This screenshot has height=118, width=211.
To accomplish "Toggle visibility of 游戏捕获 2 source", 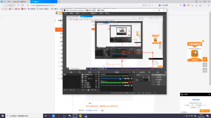I will [x=96, y=85].
